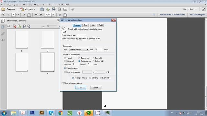Open the attachments paperclip panel
The height and width of the screenshot is (116, 207).
3,34
